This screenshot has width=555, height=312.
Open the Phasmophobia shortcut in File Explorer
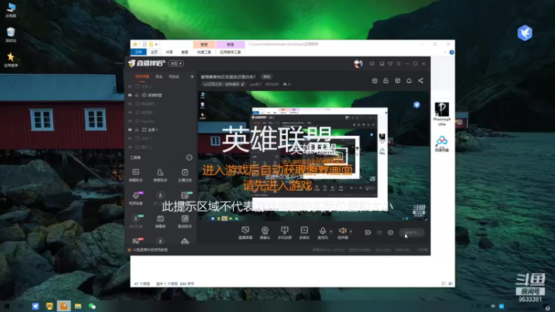tap(442, 114)
